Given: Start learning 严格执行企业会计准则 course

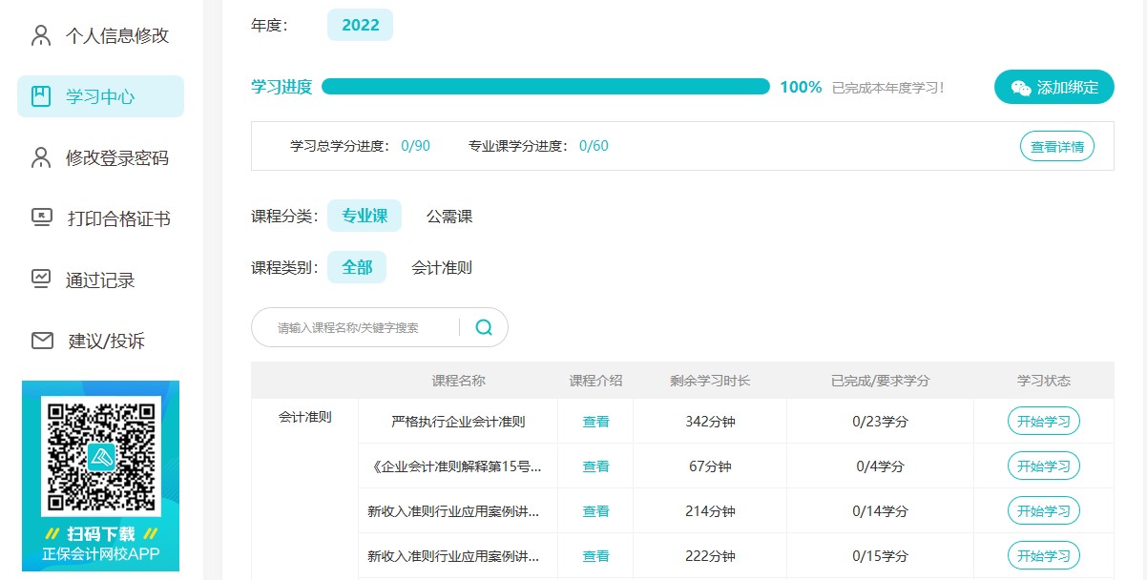Looking at the screenshot, I should tap(1043, 422).
